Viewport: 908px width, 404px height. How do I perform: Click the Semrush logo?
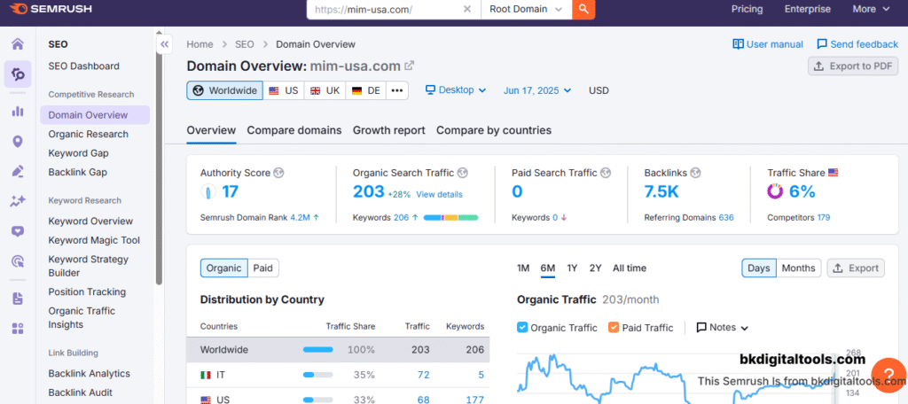pyautogui.click(x=51, y=9)
